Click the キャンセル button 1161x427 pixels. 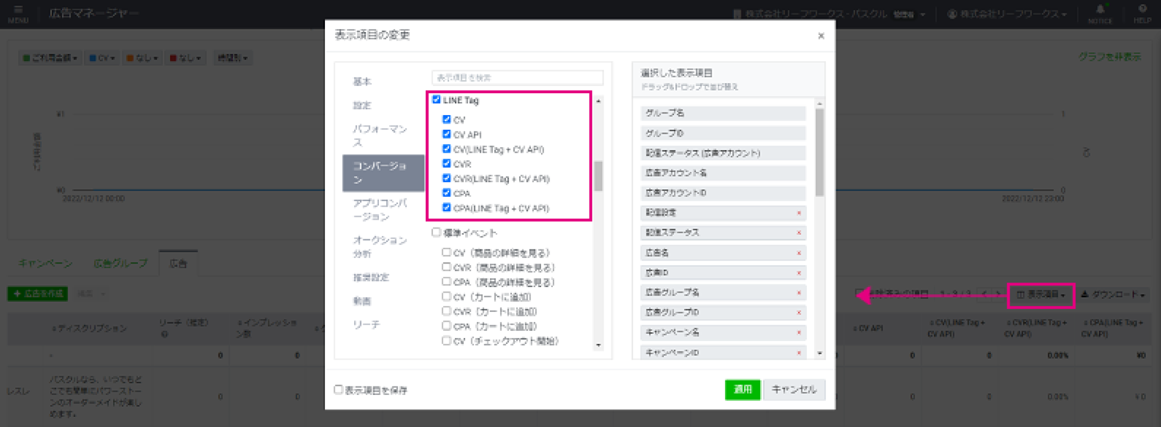click(x=794, y=389)
